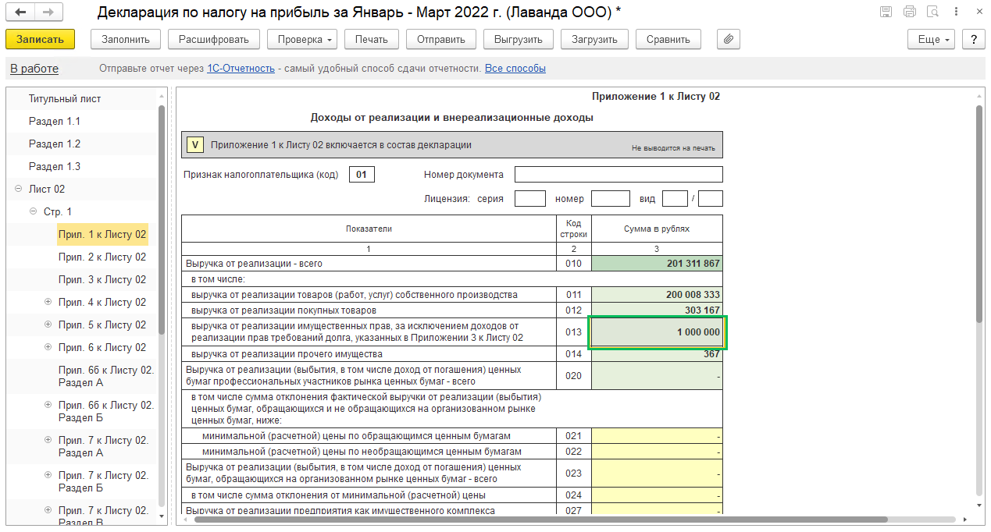Click the Выгрузить button

tap(519, 39)
